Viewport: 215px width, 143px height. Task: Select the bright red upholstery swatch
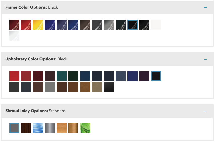[x=14, y=76]
